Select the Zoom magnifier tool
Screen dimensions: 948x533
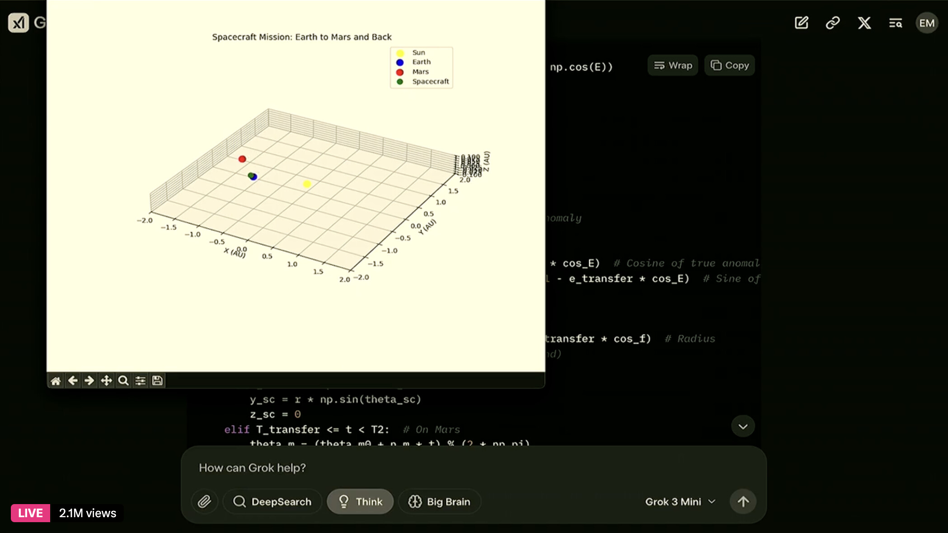click(123, 381)
